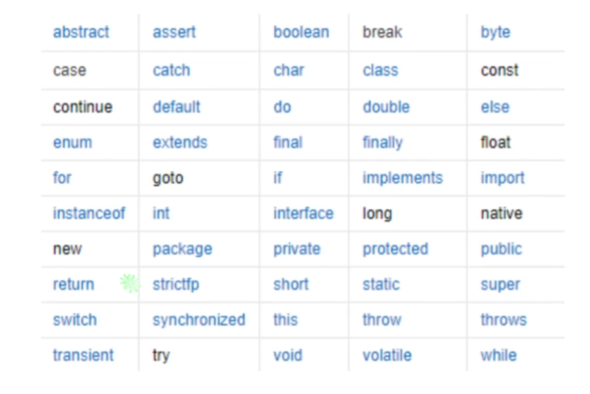Screen dimensions: 590x394
Task: Open the abstract keyword link
Action: 81,32
